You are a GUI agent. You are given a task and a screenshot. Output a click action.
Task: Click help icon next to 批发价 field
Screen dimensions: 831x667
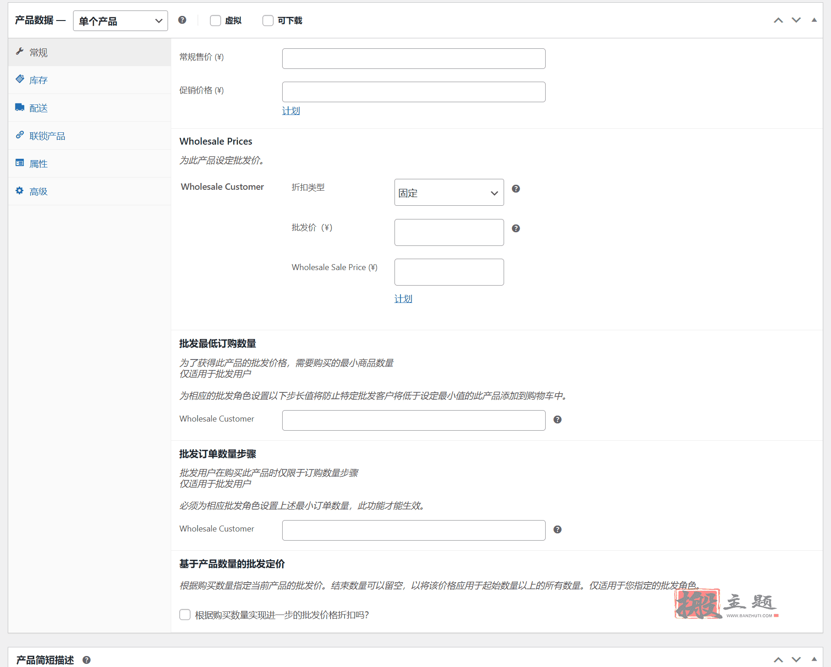point(516,229)
